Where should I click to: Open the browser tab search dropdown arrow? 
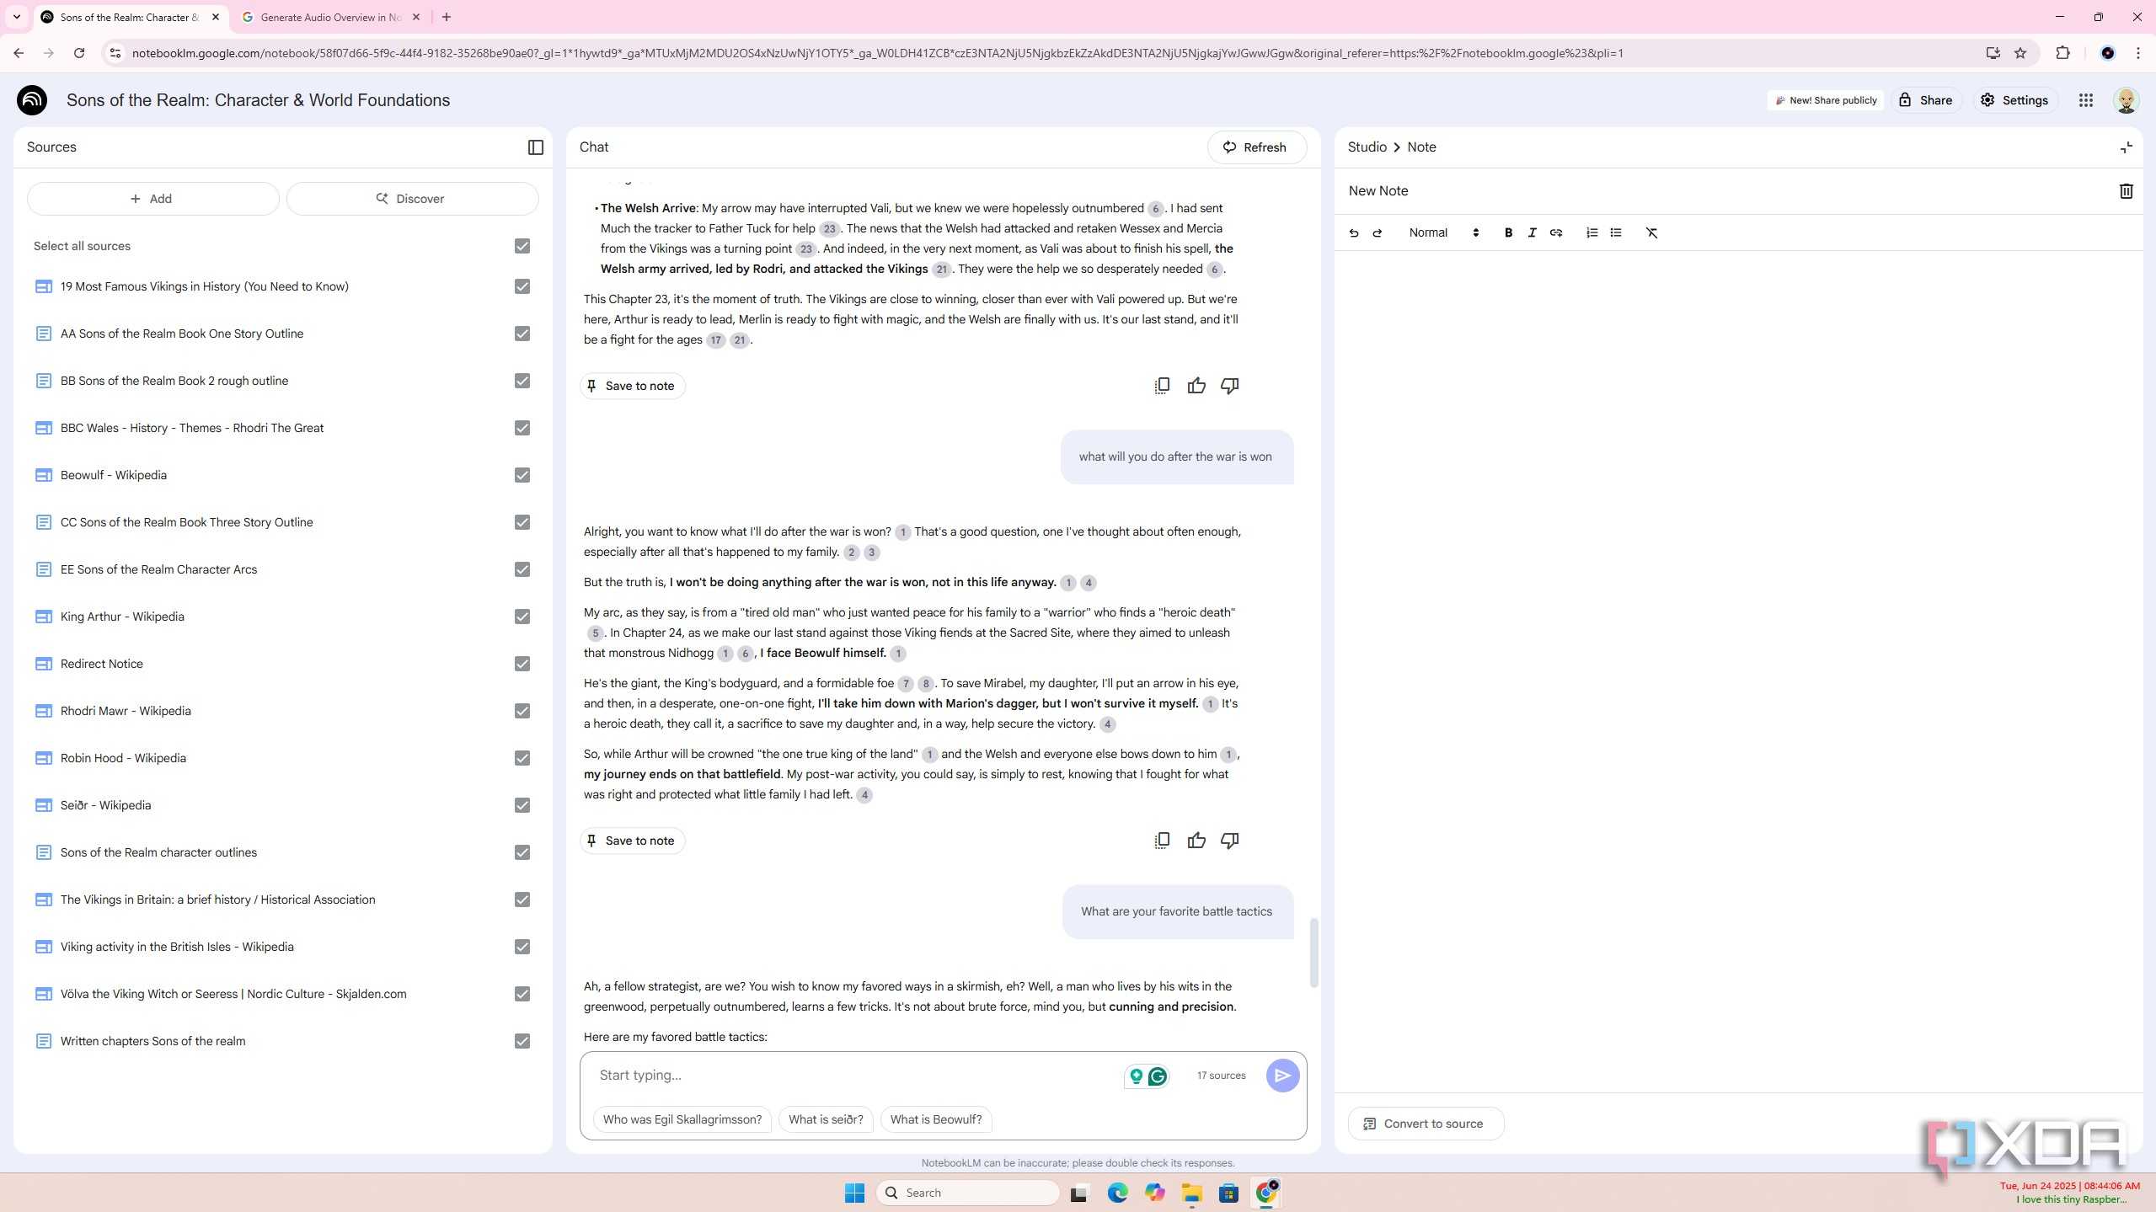[16, 17]
